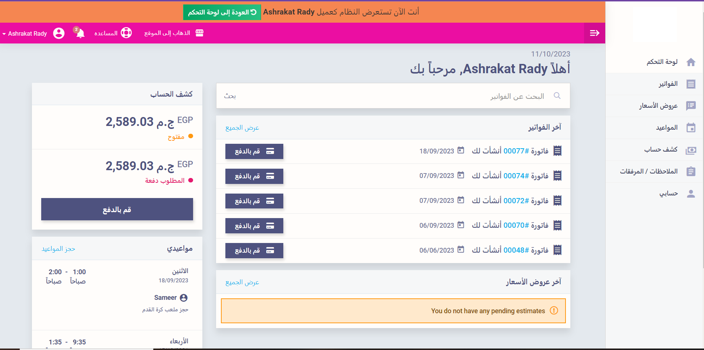The width and height of the screenshot is (704, 350).
Task: Select حسابي in the sidebar menu
Action: click(668, 194)
